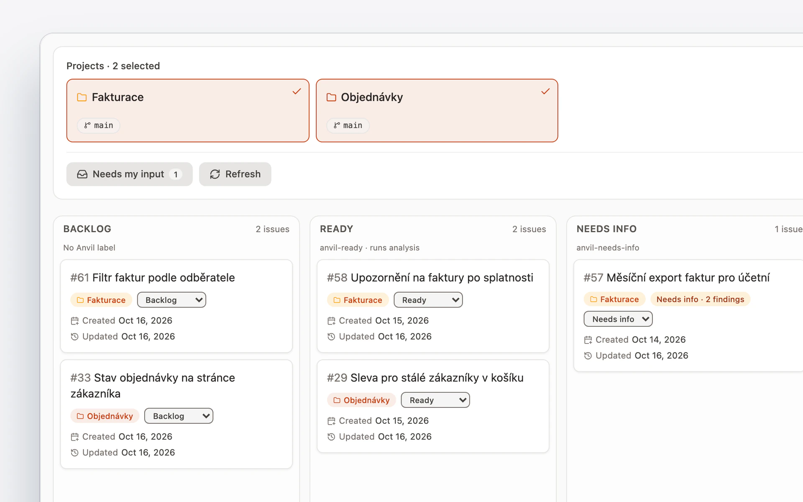Click the calendar icon beside Created on issue #57
Viewport: 803px width, 502px height.
coord(588,340)
